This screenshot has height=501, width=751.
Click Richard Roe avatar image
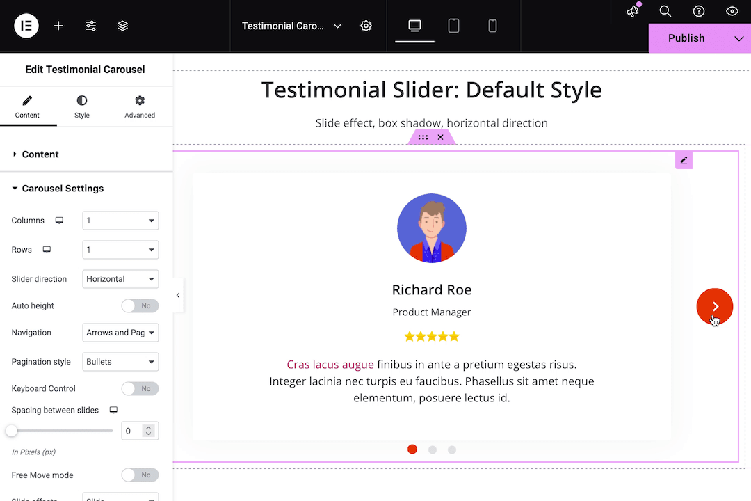[x=432, y=228]
